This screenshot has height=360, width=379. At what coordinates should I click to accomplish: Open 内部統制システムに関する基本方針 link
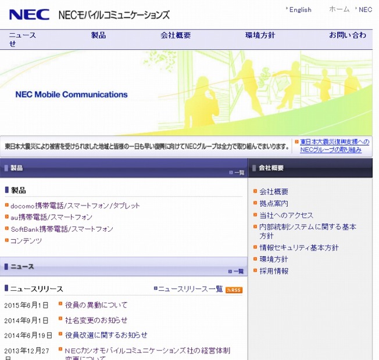[308, 231]
